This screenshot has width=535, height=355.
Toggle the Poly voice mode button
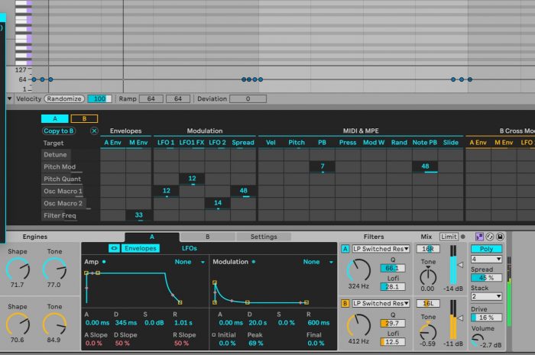point(487,249)
